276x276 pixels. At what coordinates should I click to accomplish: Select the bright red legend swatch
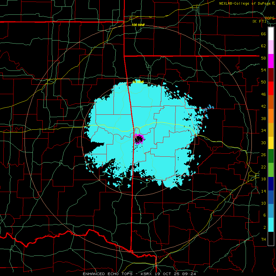tap(271, 88)
